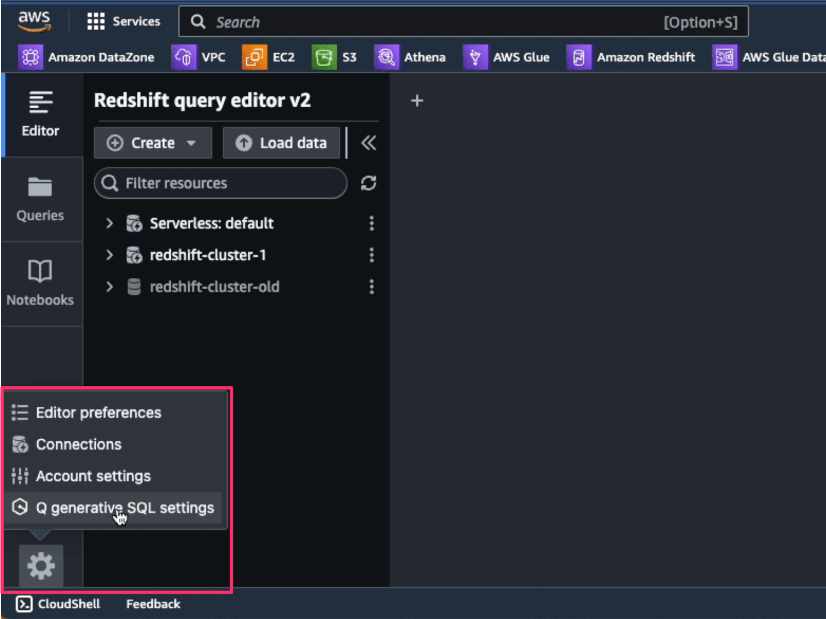This screenshot has width=826, height=619.
Task: Open Account settings option
Action: (94, 476)
